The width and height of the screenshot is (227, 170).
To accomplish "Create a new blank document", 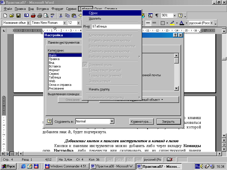I will (5, 16).
